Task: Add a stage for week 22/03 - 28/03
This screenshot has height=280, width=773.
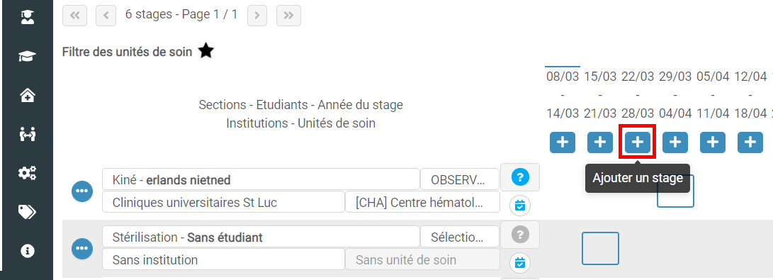Action: pos(638,142)
